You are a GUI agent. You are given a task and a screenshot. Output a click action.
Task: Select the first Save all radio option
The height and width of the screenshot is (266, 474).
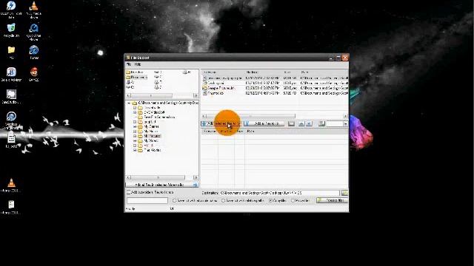point(175,200)
